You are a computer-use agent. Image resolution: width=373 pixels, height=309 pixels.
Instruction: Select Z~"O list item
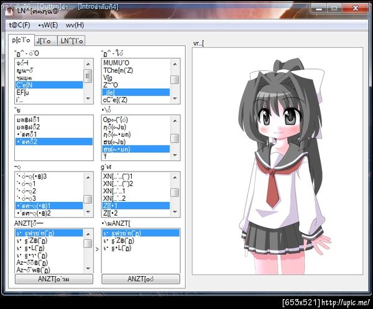pyautogui.click(x=136, y=85)
